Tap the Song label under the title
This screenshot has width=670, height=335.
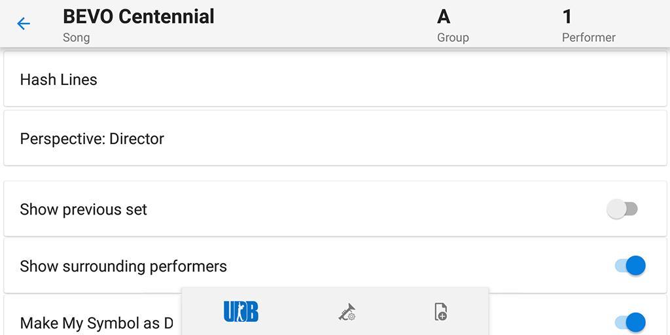pos(76,37)
